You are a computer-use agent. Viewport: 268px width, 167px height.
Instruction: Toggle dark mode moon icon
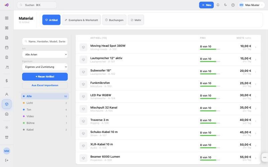pos(225,5)
